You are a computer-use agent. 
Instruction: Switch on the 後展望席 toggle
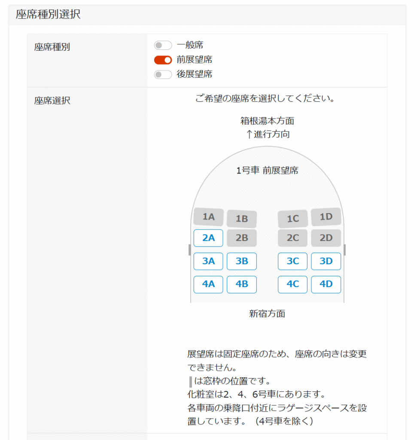pyautogui.click(x=163, y=74)
